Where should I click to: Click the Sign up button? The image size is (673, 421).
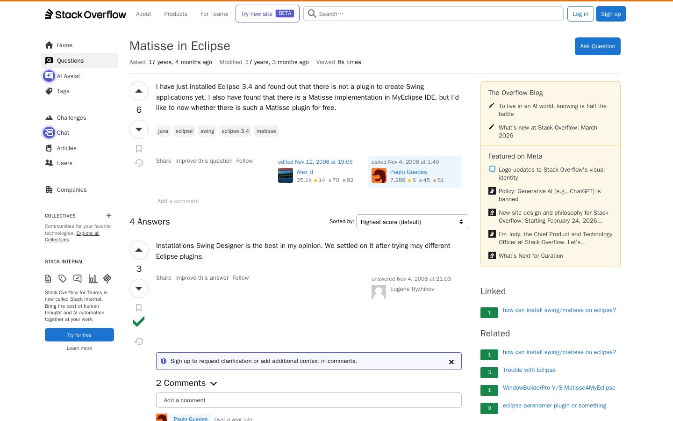[611, 14]
